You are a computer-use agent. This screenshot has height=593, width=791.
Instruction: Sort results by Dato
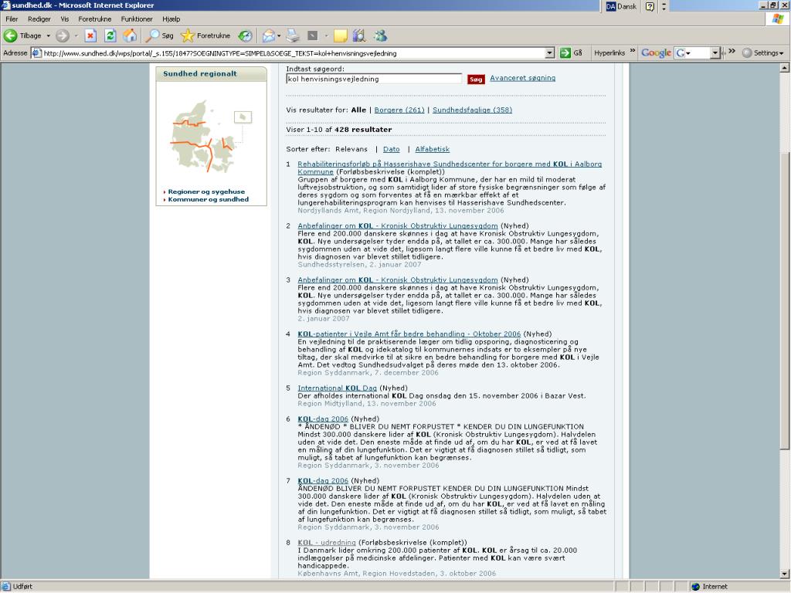[392, 149]
